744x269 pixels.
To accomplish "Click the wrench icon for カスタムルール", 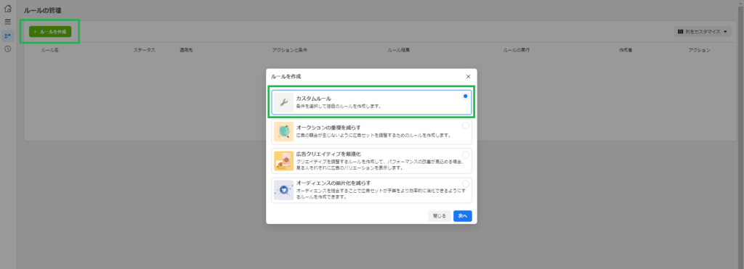I will [x=284, y=102].
